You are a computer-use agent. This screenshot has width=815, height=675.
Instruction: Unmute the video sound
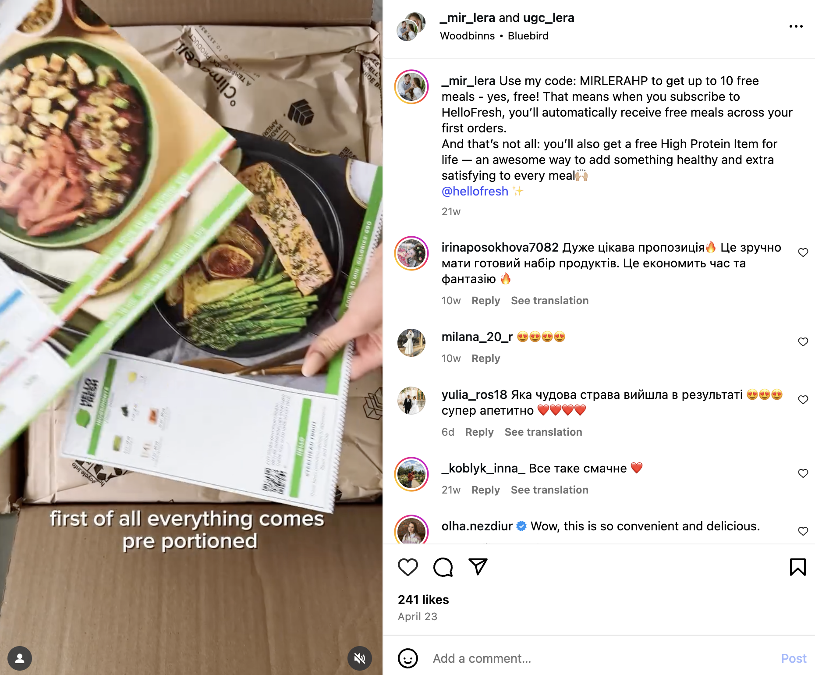360,658
